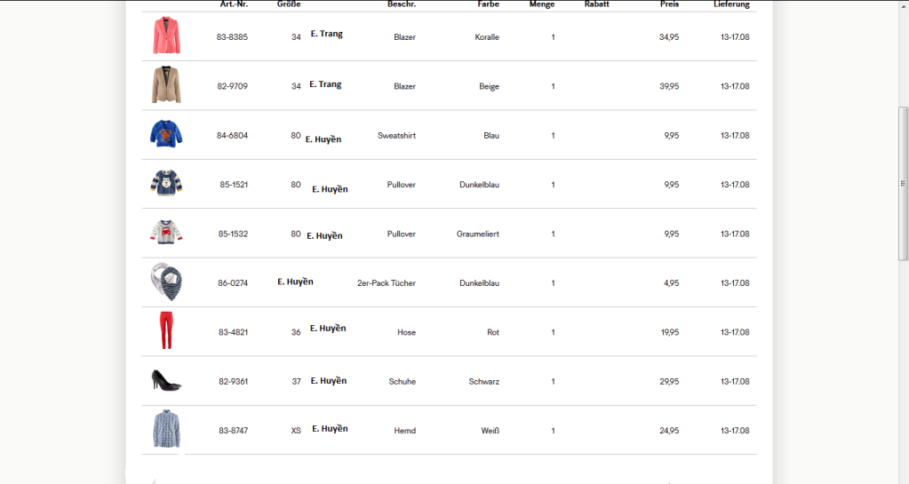Select the Sweatshirt description text
This screenshot has height=484, width=909.
point(396,136)
